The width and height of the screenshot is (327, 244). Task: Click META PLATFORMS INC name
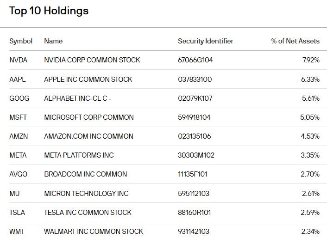point(79,155)
